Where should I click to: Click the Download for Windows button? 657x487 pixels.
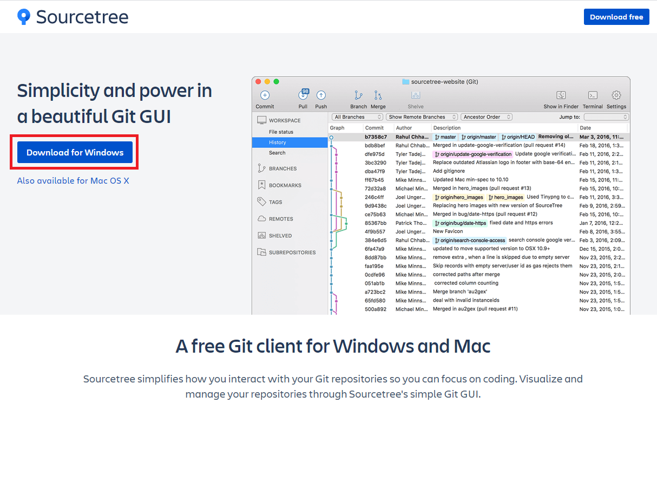click(75, 152)
